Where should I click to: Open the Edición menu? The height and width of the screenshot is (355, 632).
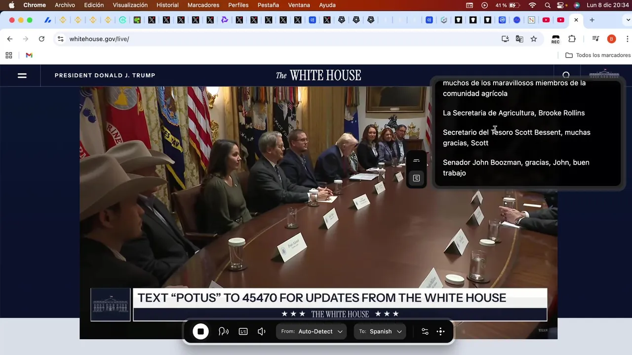tap(94, 5)
